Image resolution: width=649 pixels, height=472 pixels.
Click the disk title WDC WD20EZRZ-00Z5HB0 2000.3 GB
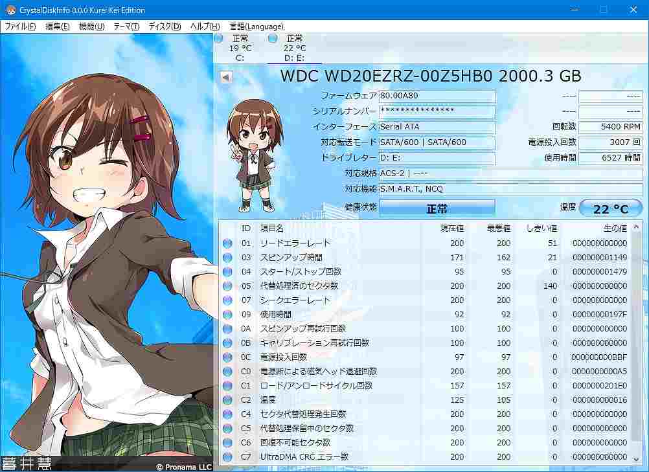click(x=431, y=76)
